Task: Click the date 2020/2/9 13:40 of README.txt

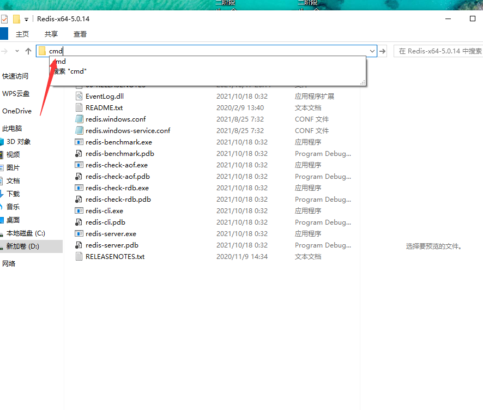Action: click(x=240, y=108)
